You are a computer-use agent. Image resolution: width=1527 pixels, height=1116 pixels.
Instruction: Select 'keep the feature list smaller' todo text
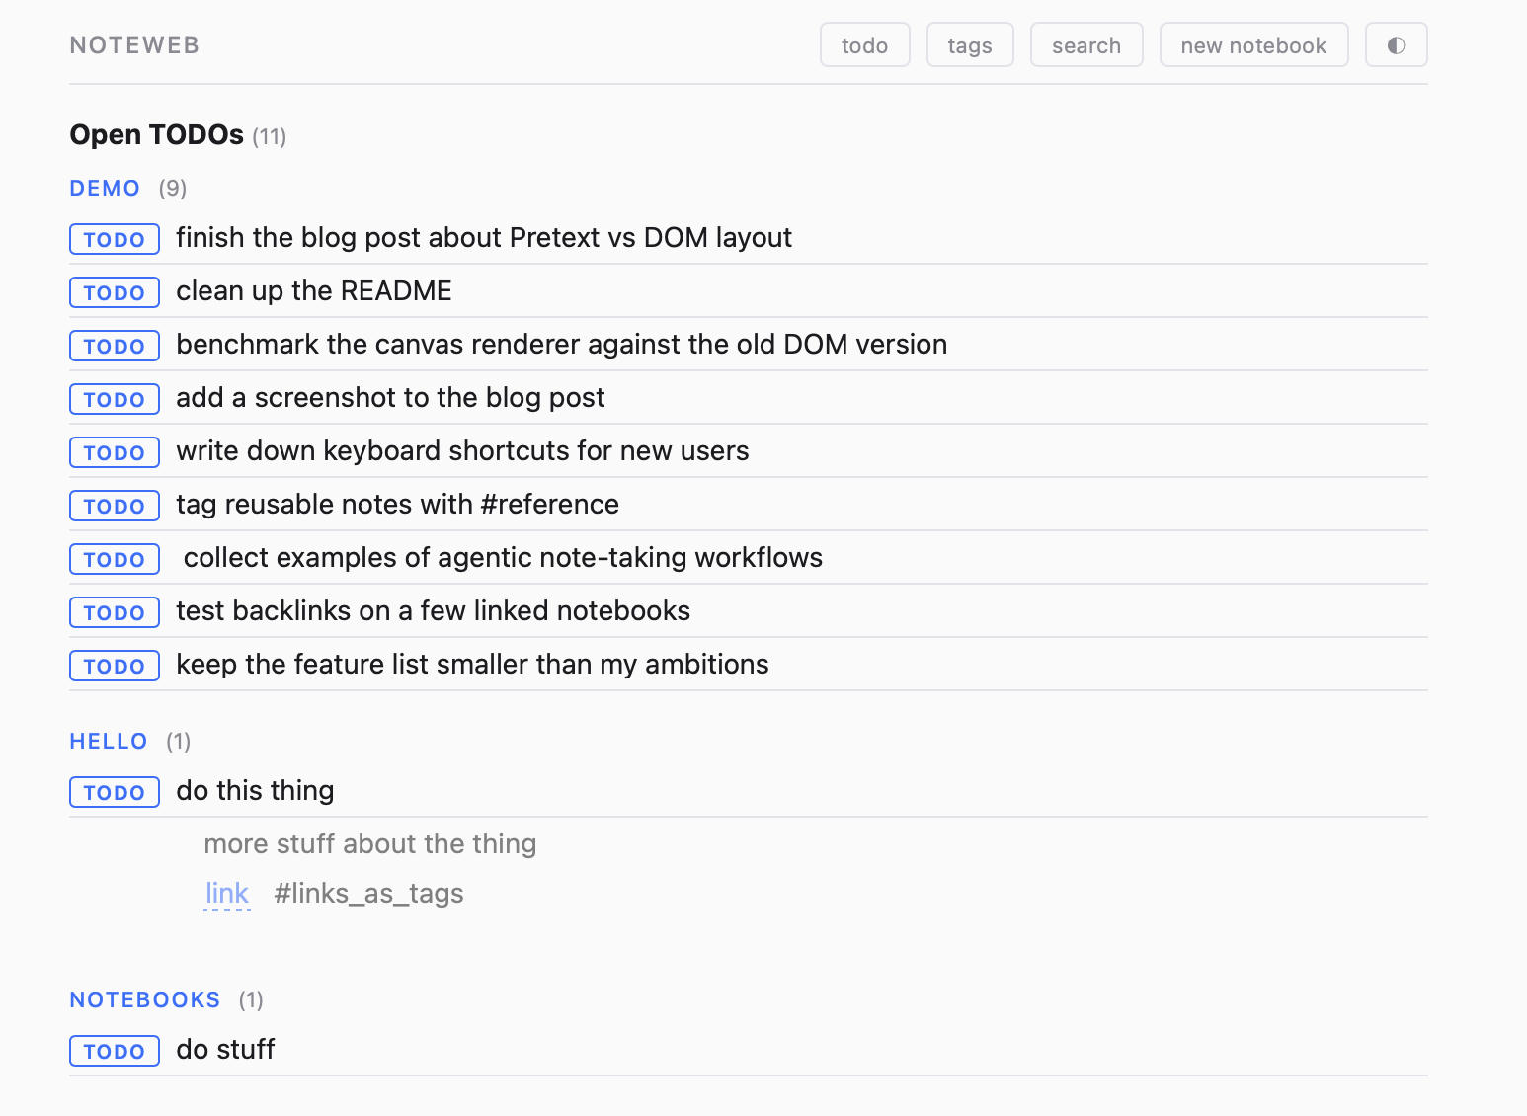pos(472,664)
